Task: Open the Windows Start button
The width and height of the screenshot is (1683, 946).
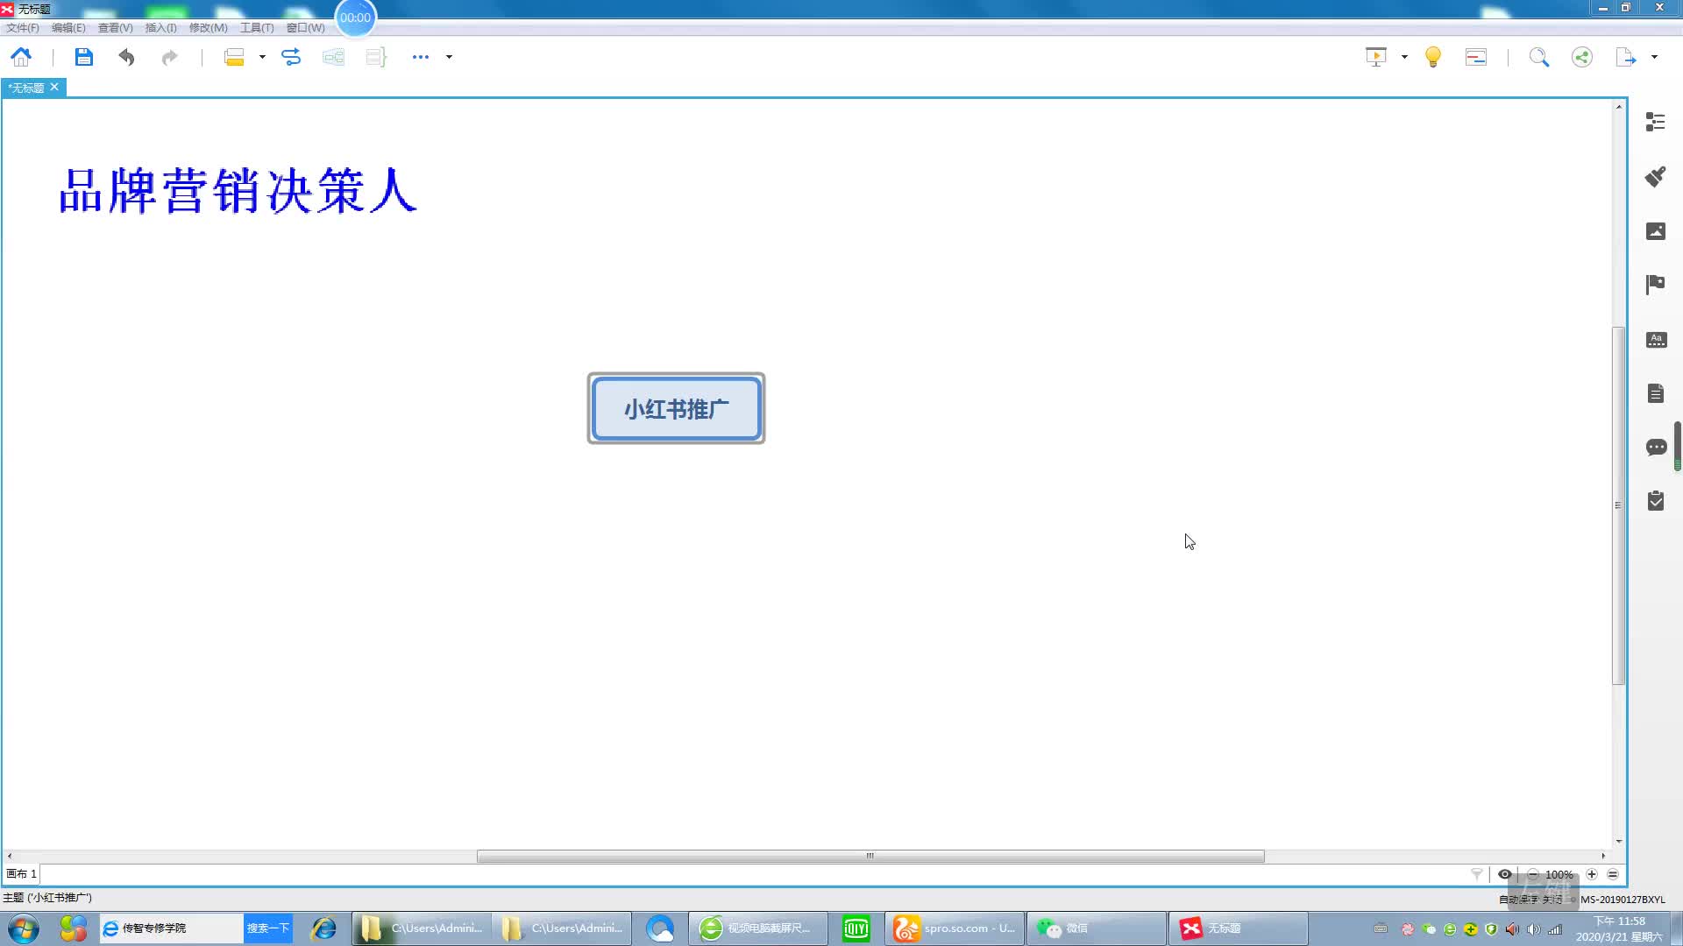Action: coord(24,928)
